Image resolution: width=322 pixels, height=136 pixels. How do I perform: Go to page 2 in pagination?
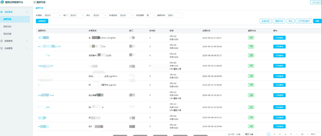(x=274, y=134)
